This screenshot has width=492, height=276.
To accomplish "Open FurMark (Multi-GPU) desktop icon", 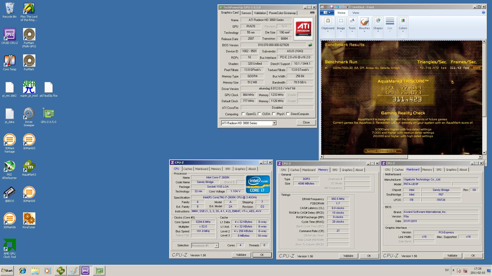I will [x=29, y=38].
